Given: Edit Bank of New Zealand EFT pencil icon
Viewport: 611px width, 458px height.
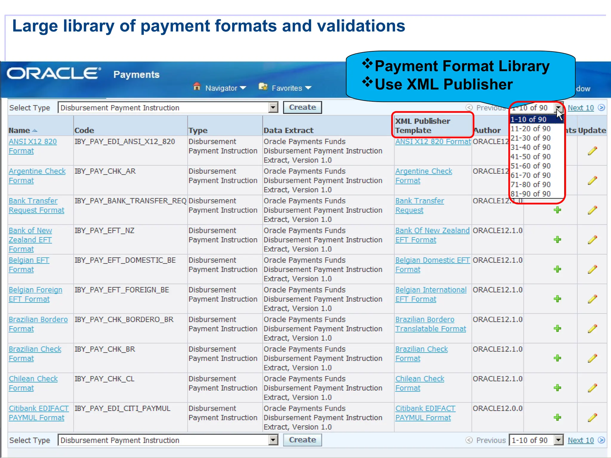Looking at the screenshot, I should [592, 240].
